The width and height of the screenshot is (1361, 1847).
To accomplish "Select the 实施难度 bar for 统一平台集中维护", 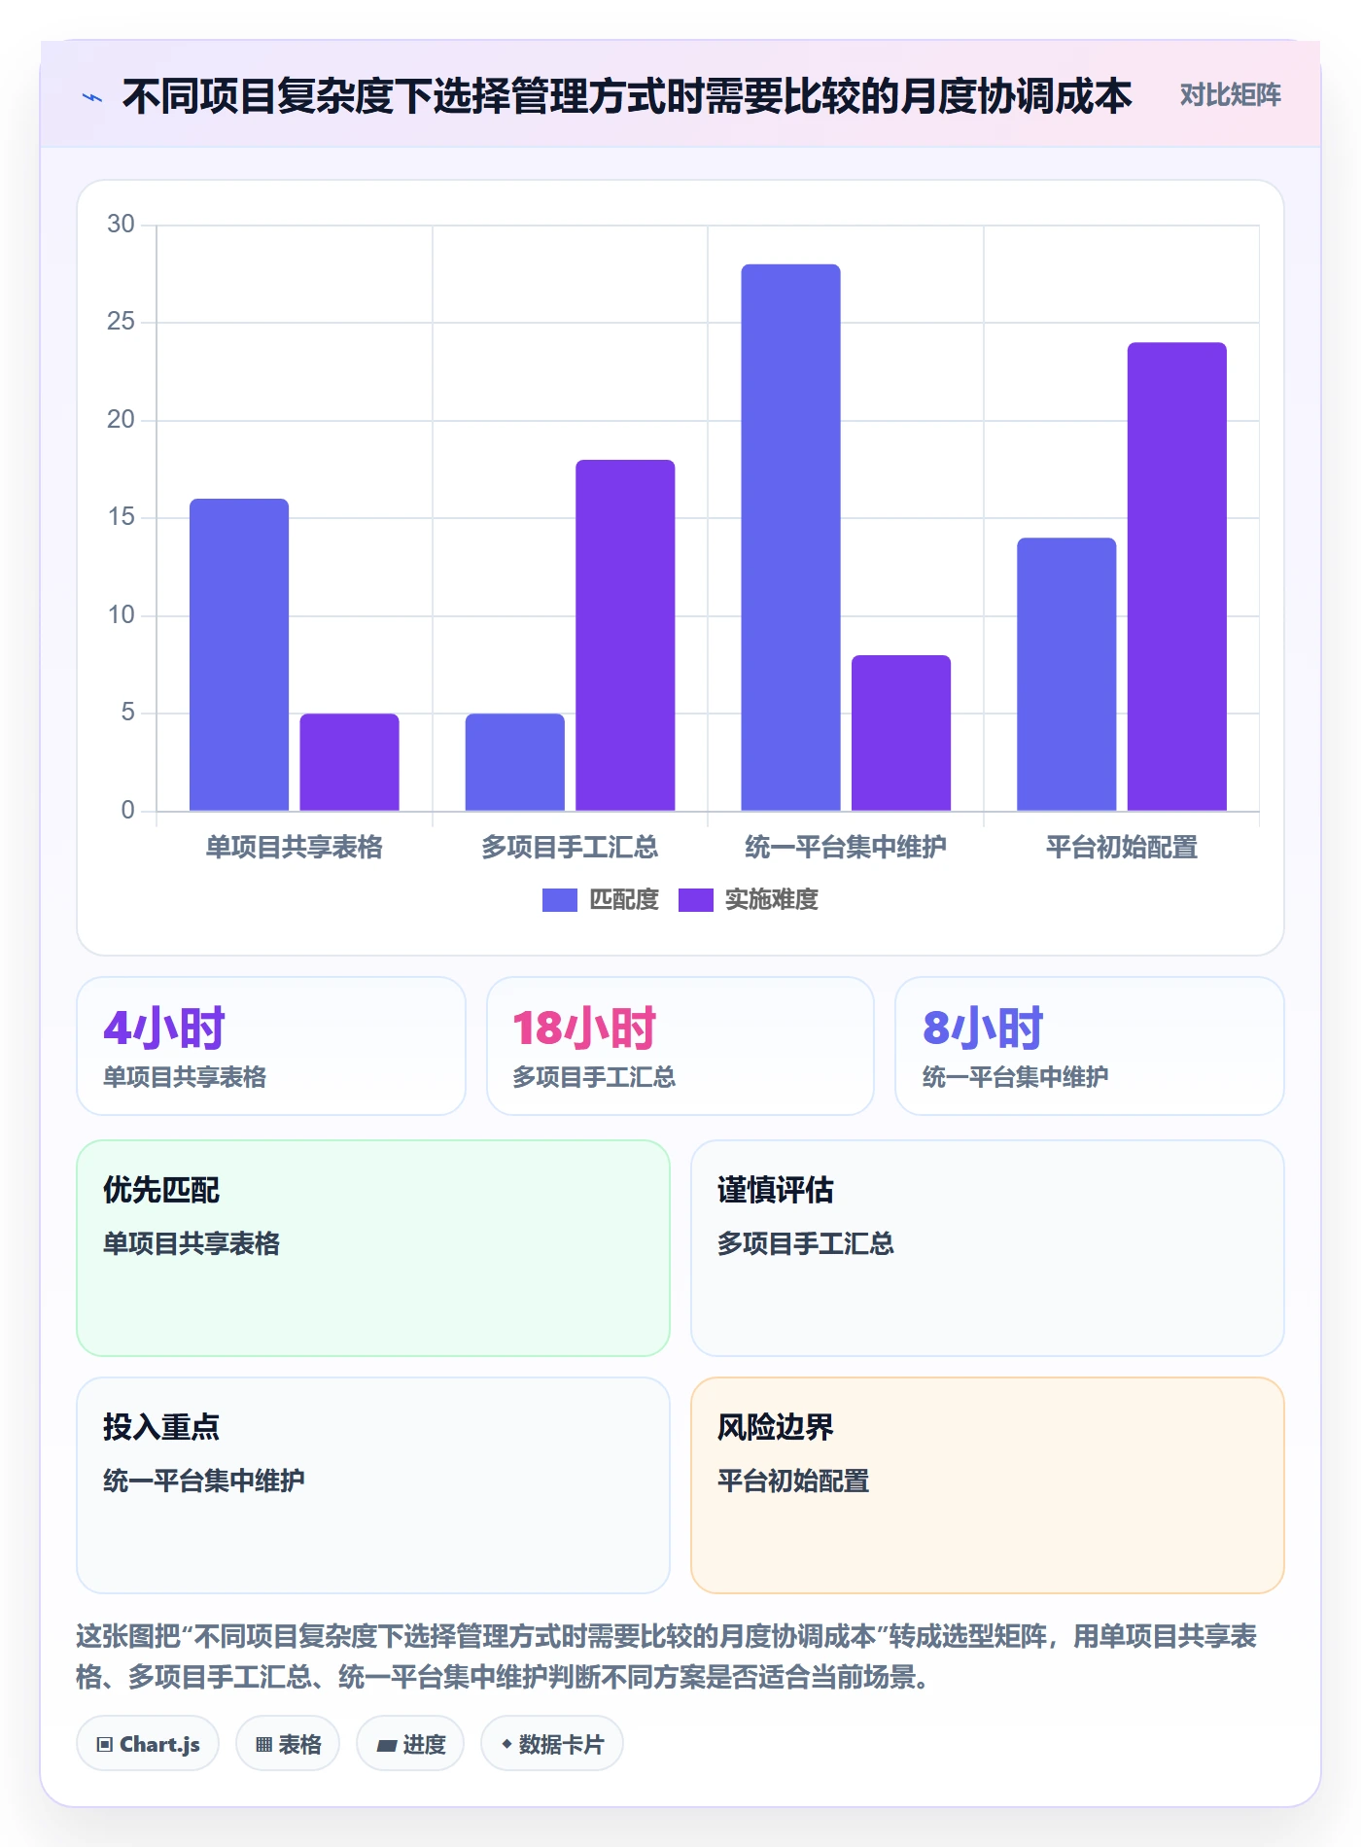I will 901,733.
